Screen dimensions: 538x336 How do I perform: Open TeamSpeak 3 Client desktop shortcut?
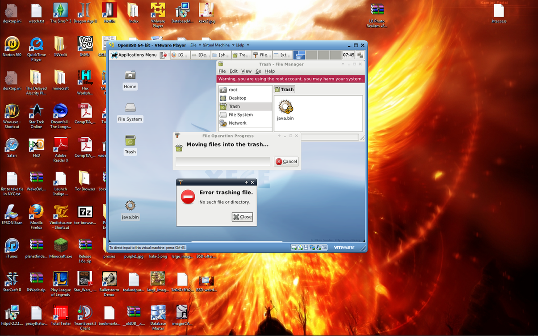[85, 318]
